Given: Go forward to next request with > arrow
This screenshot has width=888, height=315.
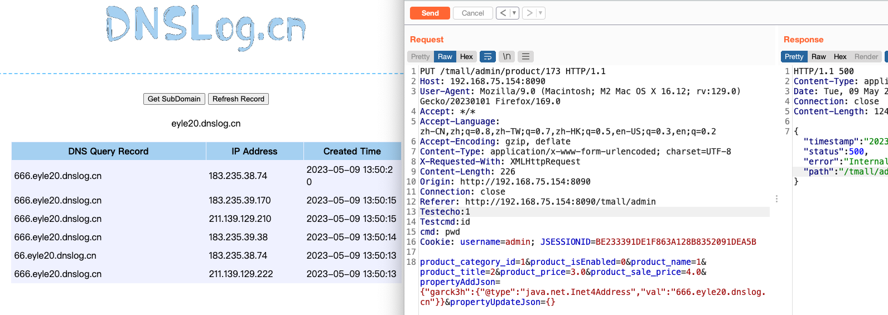Looking at the screenshot, I should (x=529, y=13).
